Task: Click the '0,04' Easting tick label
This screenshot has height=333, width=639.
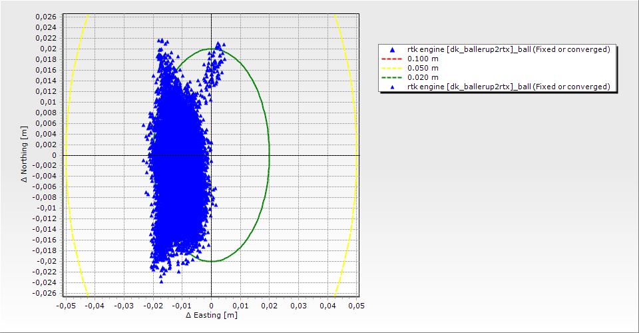Action: click(327, 306)
